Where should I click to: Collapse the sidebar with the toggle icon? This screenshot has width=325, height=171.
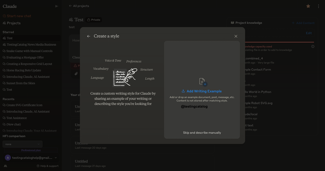[x=57, y=6]
